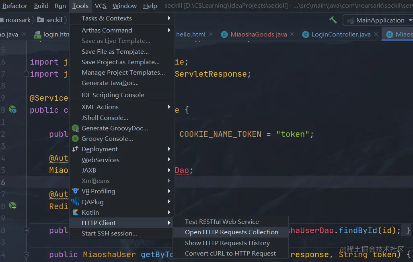413x262 pixels.
Task: Click the noarsark breadcrumb segment
Action: point(18,20)
